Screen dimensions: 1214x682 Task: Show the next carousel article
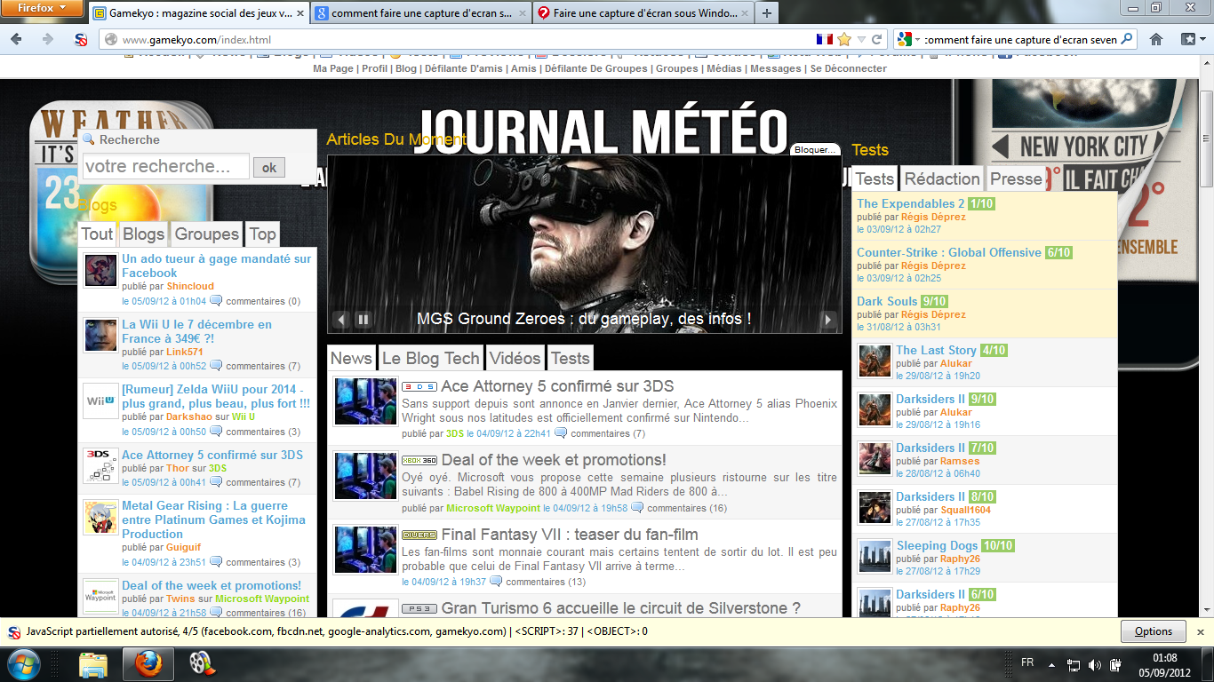coord(828,320)
